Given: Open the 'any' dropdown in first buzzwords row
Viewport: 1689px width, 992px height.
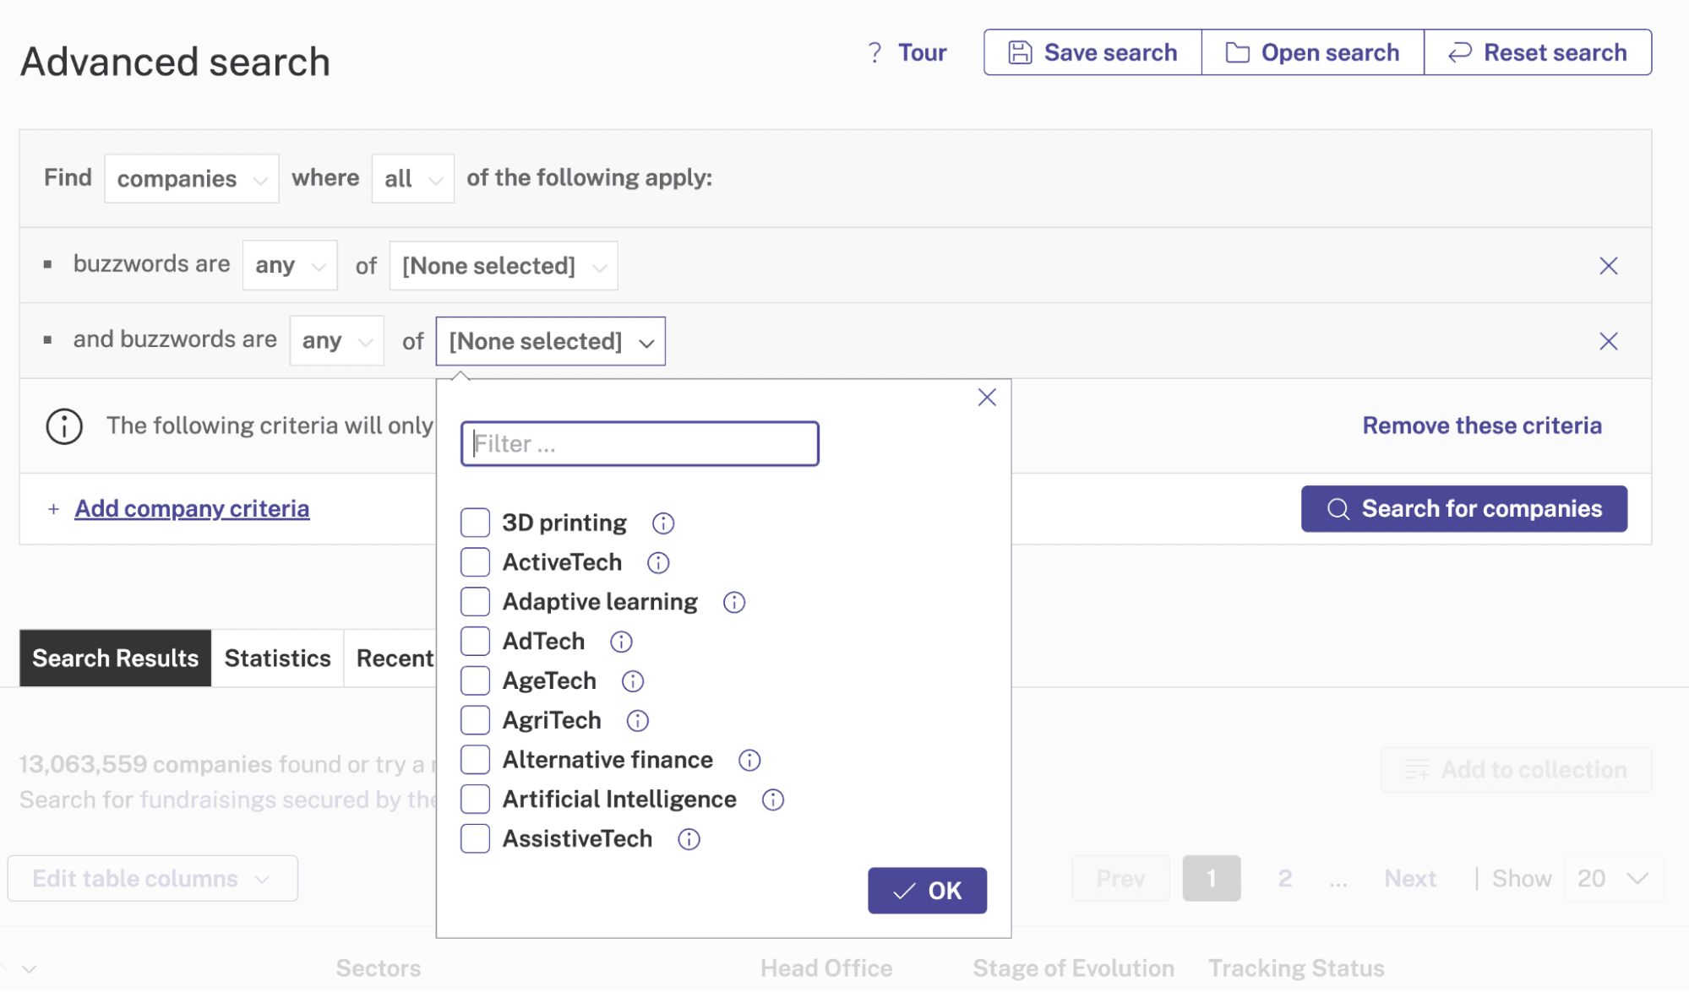Looking at the screenshot, I should tap(290, 266).
